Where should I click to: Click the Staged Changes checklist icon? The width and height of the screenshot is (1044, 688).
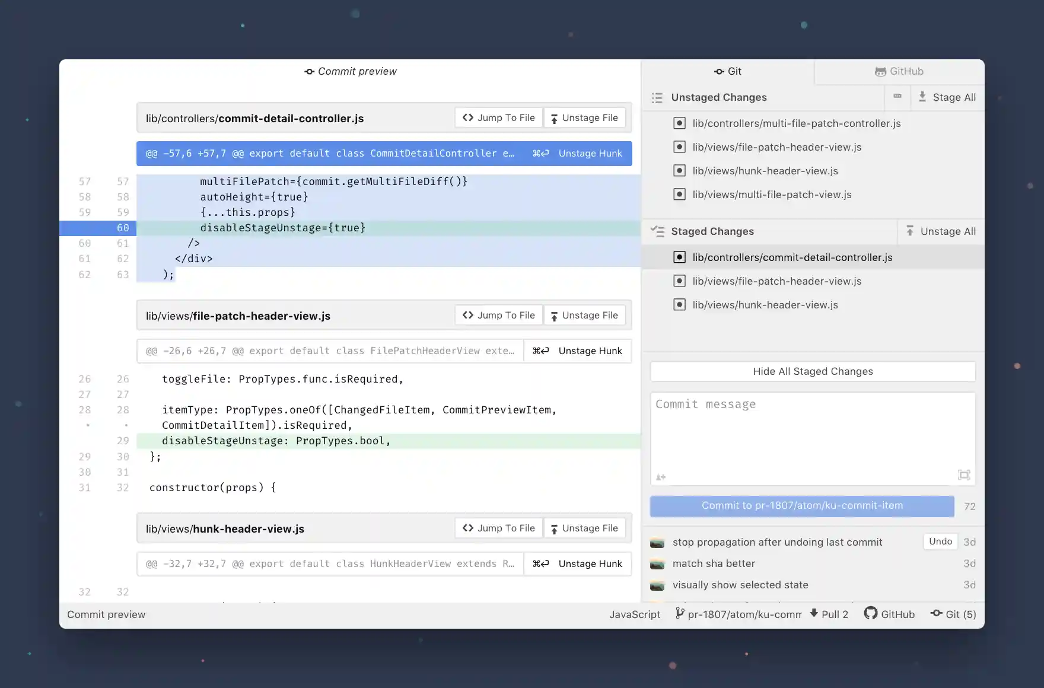click(x=657, y=231)
